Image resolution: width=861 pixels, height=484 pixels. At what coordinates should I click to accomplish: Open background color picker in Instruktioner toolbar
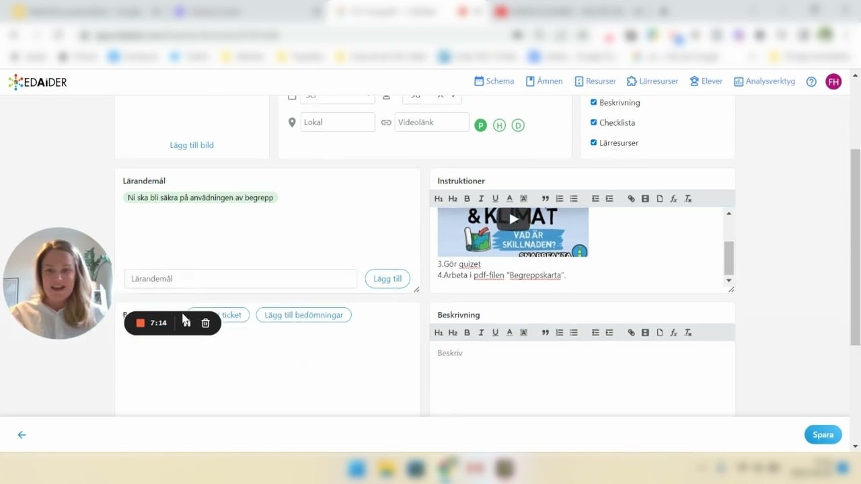(523, 199)
